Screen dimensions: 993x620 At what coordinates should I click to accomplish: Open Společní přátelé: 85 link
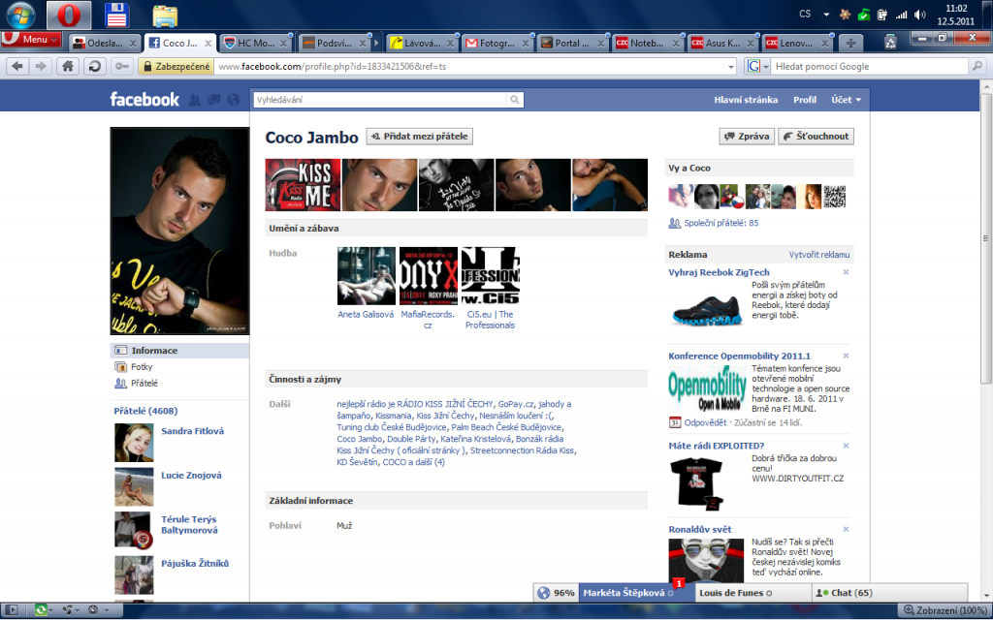point(721,223)
